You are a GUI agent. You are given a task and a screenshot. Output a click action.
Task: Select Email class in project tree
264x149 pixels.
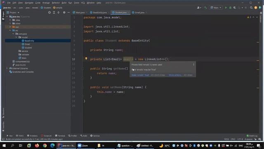click(27, 44)
